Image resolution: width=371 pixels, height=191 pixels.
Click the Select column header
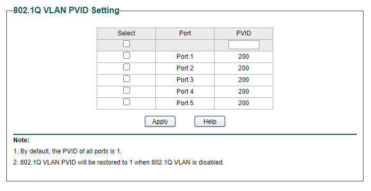tap(126, 33)
